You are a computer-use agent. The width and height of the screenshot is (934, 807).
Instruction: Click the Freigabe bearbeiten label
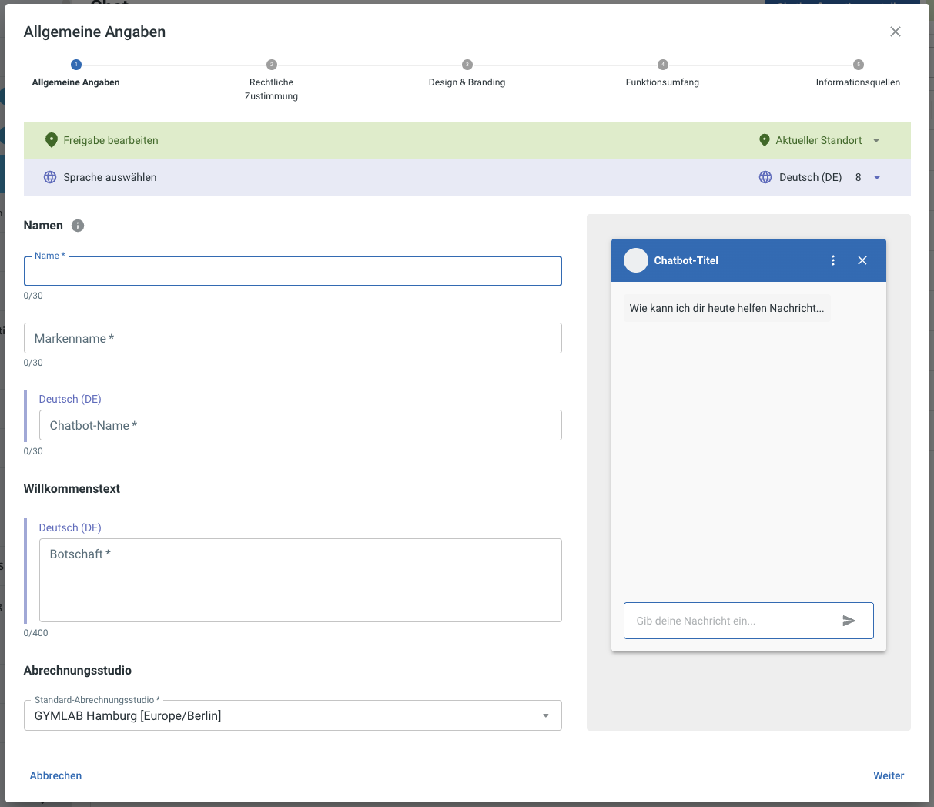111,140
